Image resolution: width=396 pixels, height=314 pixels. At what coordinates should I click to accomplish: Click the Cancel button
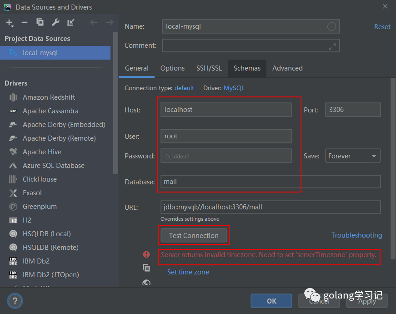pos(319,301)
